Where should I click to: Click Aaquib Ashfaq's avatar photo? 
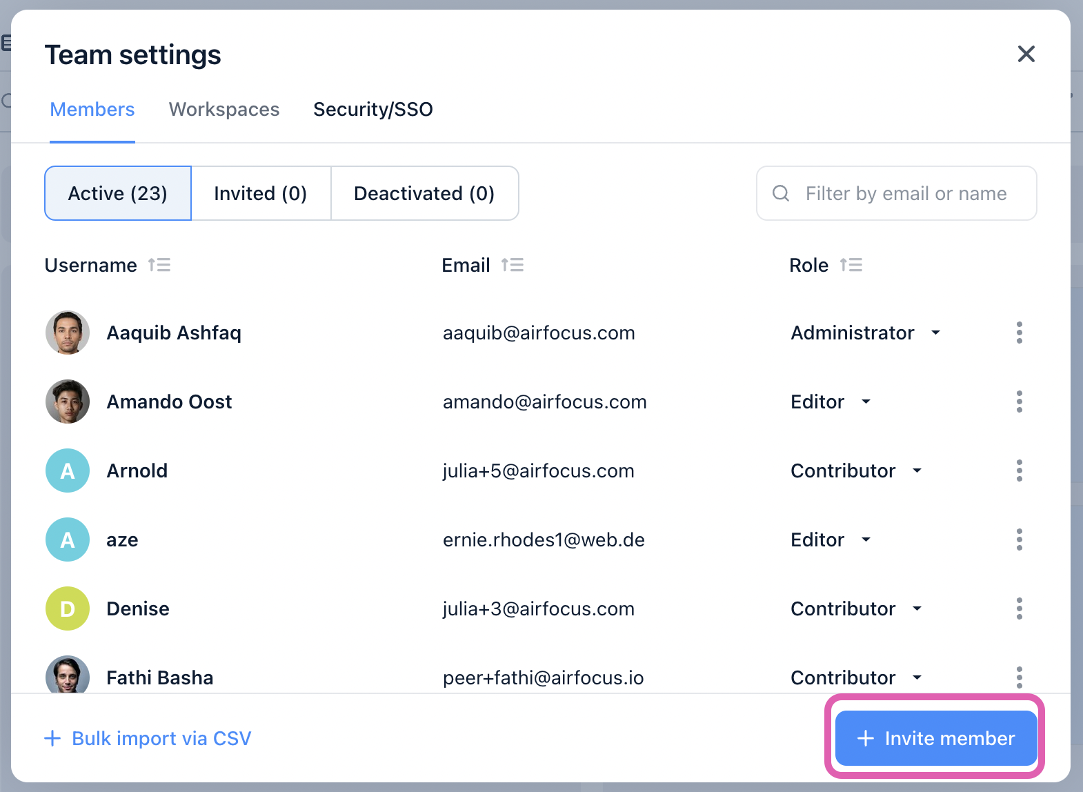coord(68,333)
